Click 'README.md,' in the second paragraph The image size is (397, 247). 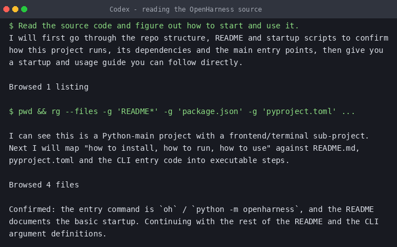336,148
